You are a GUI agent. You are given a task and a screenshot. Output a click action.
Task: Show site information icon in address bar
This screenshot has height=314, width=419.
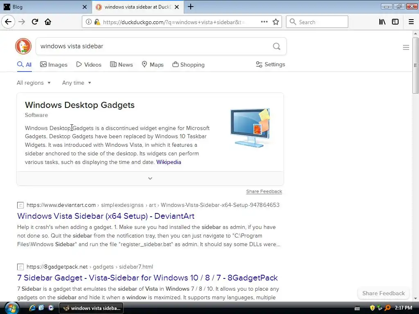tap(88, 22)
